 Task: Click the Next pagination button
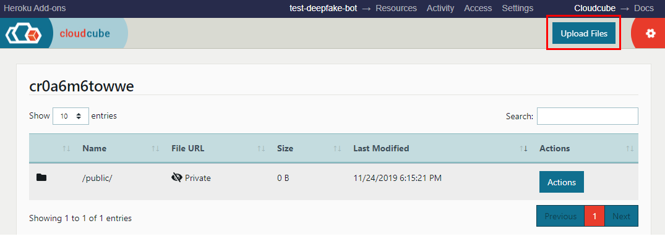point(621,216)
